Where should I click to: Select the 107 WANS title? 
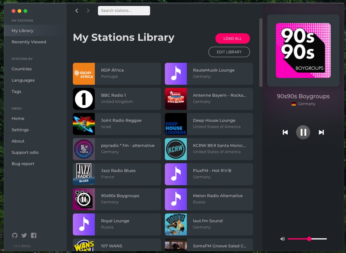pyautogui.click(x=111, y=246)
